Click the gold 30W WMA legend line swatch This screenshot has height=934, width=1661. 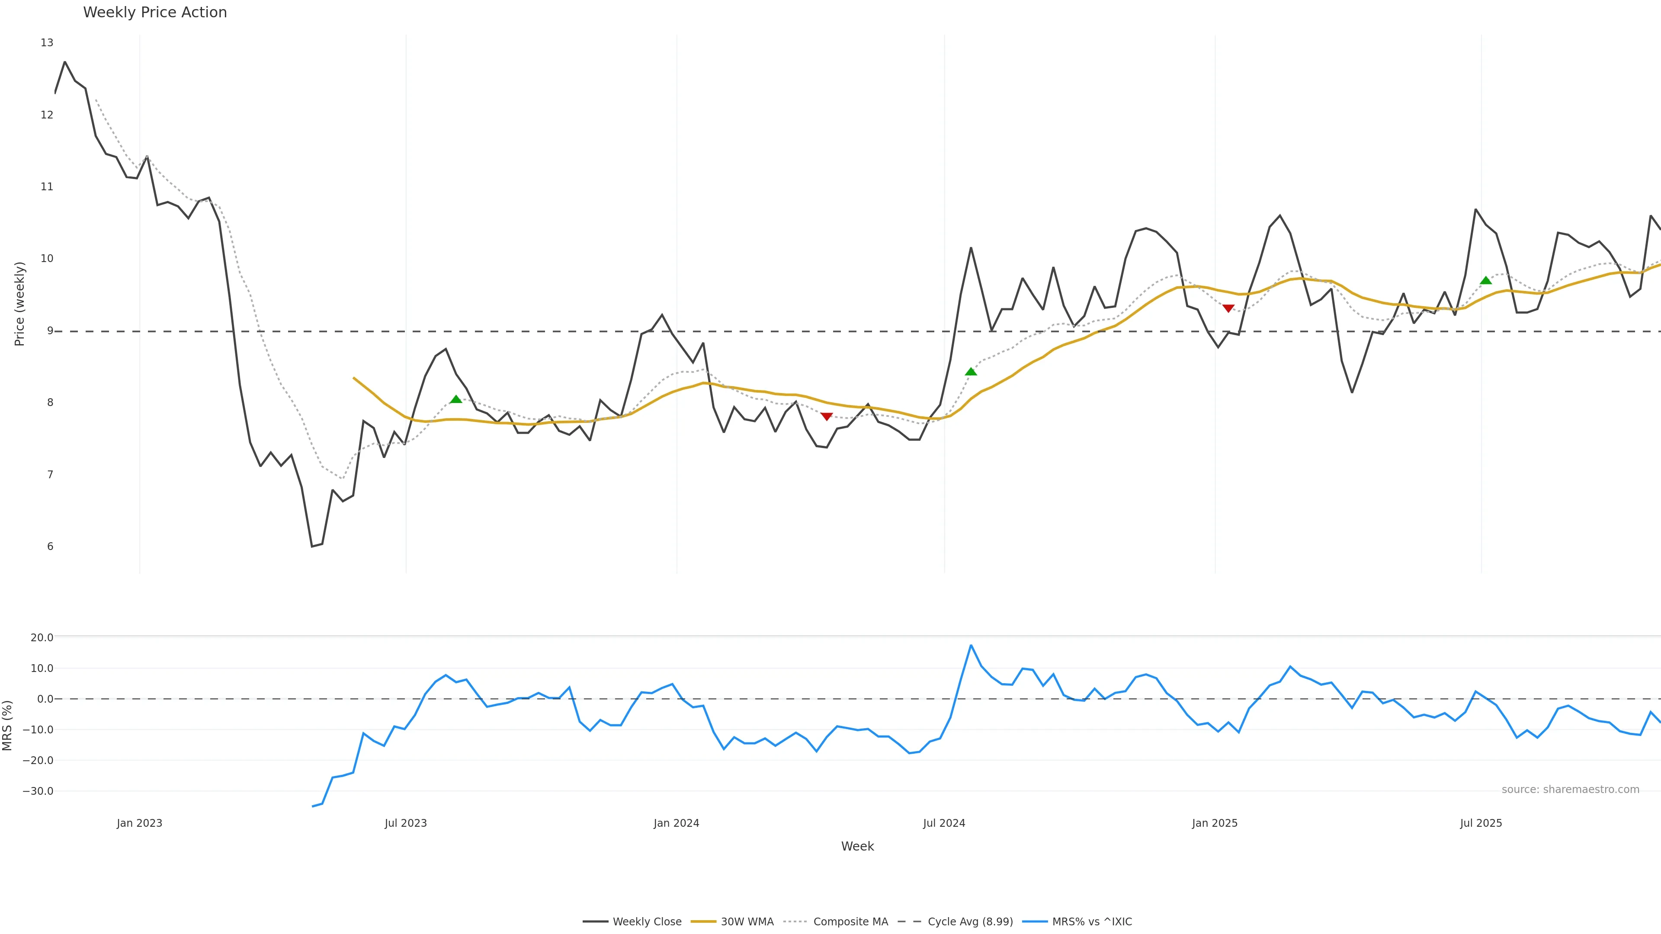(703, 922)
